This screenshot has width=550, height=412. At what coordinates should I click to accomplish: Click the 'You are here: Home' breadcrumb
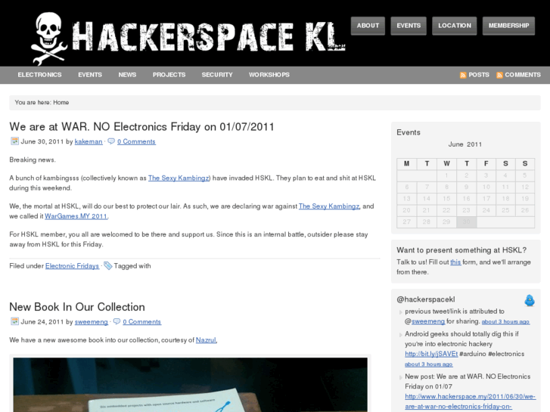pyautogui.click(x=42, y=102)
